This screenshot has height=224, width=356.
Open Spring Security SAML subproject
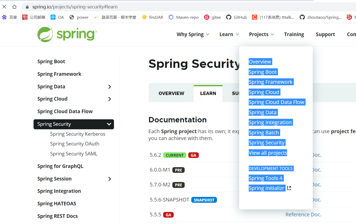pos(74,154)
